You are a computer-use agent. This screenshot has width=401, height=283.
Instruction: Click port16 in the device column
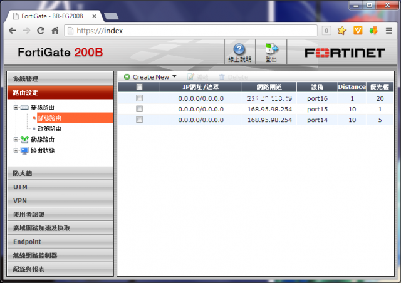[317, 98]
